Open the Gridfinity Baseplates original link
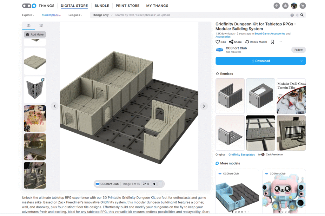 pyautogui.click(x=241, y=154)
